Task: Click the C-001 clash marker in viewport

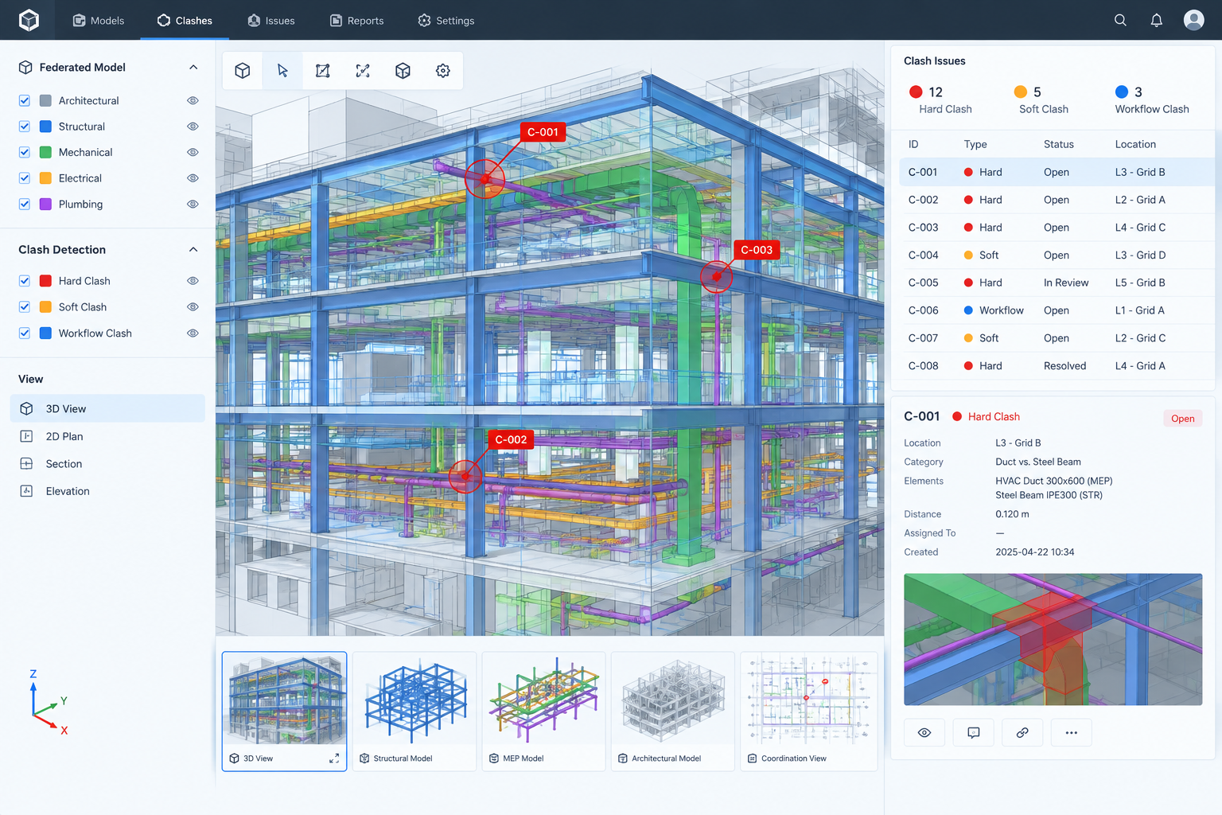Action: pyautogui.click(x=485, y=178)
